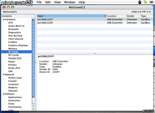Select Fibre Channel item

click(16, 39)
